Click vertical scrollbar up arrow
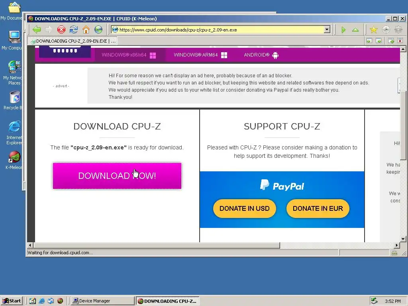 (x=403, y=49)
